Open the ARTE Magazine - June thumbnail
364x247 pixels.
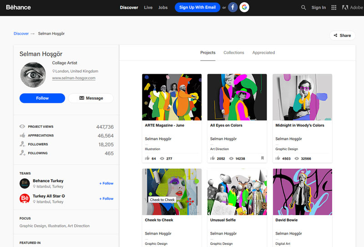click(x=172, y=97)
